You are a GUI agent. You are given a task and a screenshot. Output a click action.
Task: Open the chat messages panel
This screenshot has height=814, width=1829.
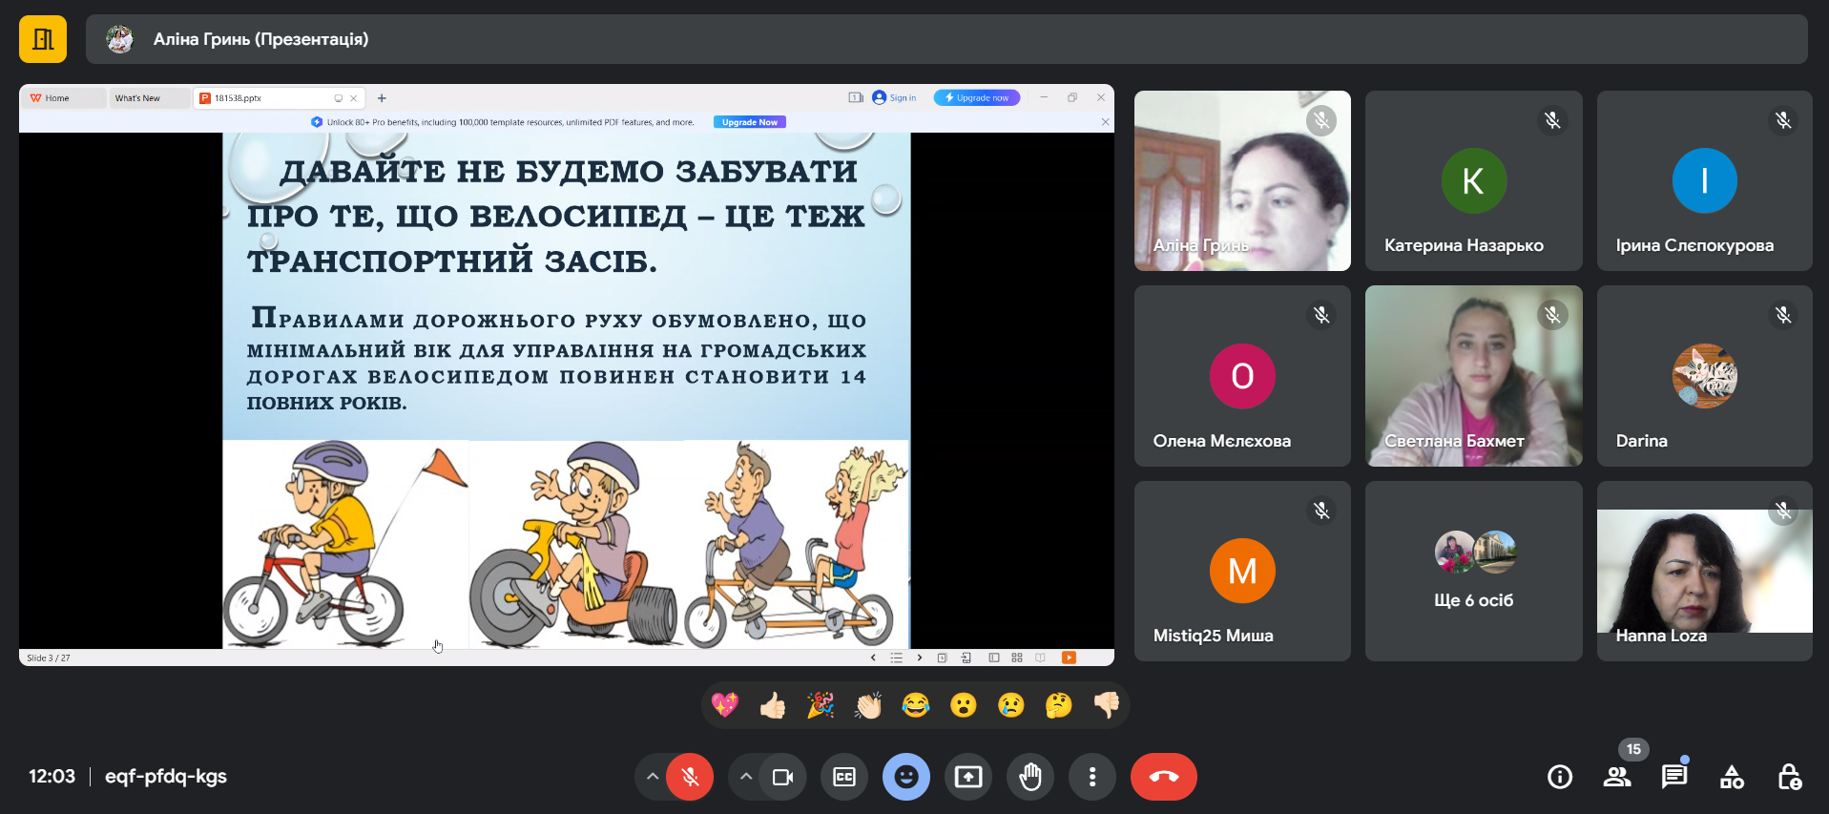pyautogui.click(x=1674, y=777)
